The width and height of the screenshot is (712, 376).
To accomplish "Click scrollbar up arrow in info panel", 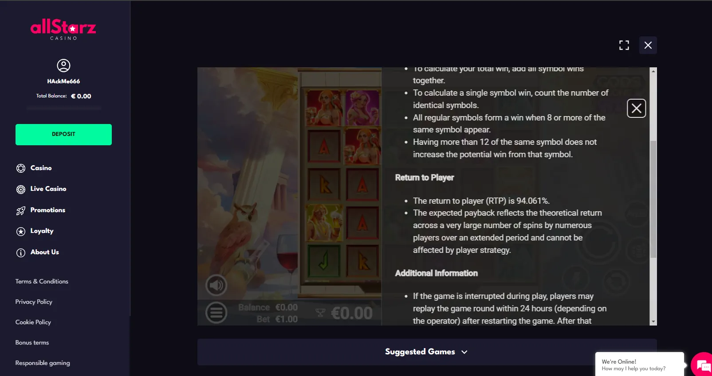I will pyautogui.click(x=653, y=71).
